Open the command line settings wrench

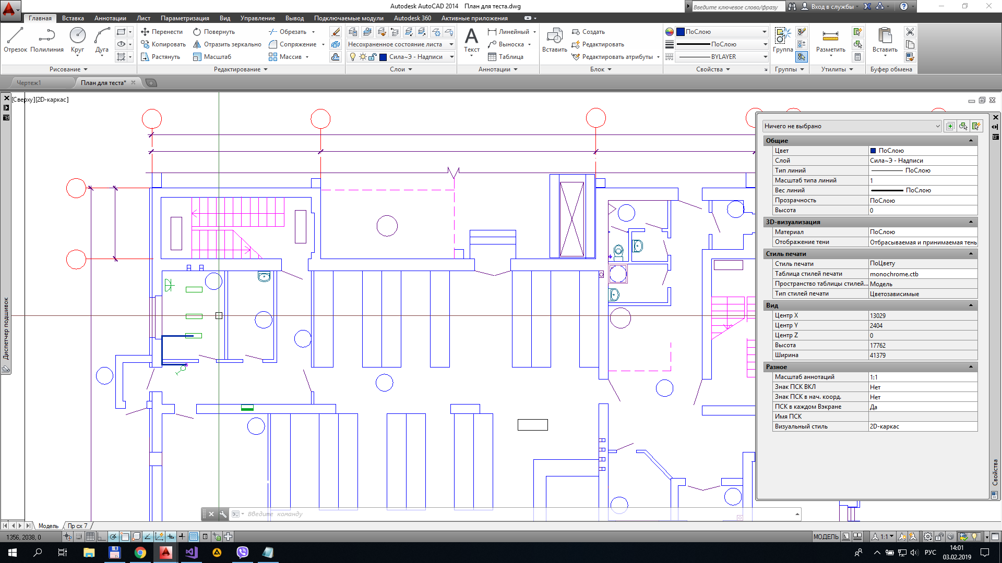223,514
